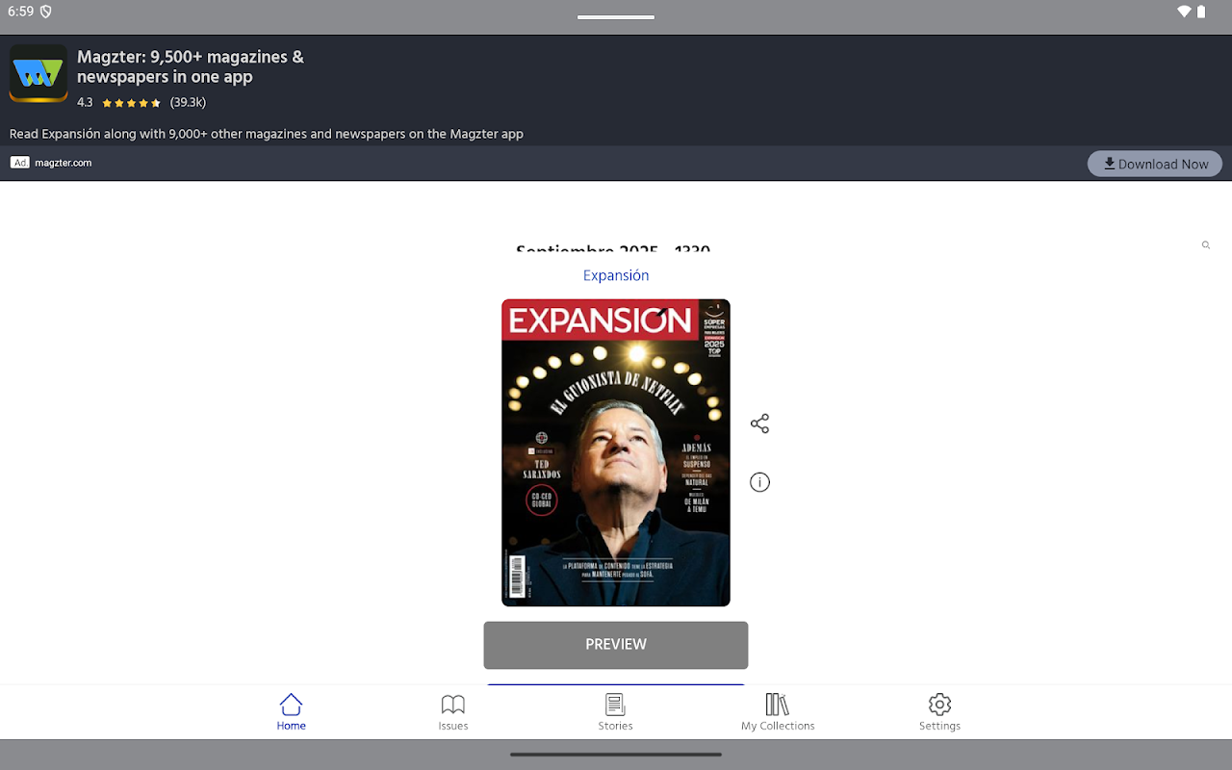Open the Settings tab
Screen dimensions: 1232x770
coord(939,712)
